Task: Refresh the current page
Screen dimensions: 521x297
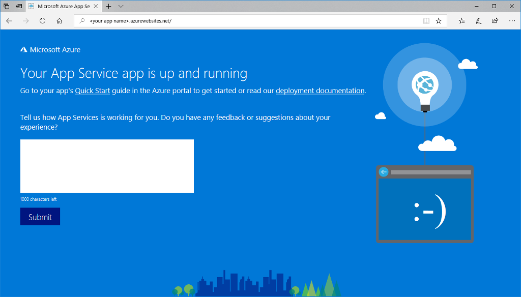Action: 43,21
